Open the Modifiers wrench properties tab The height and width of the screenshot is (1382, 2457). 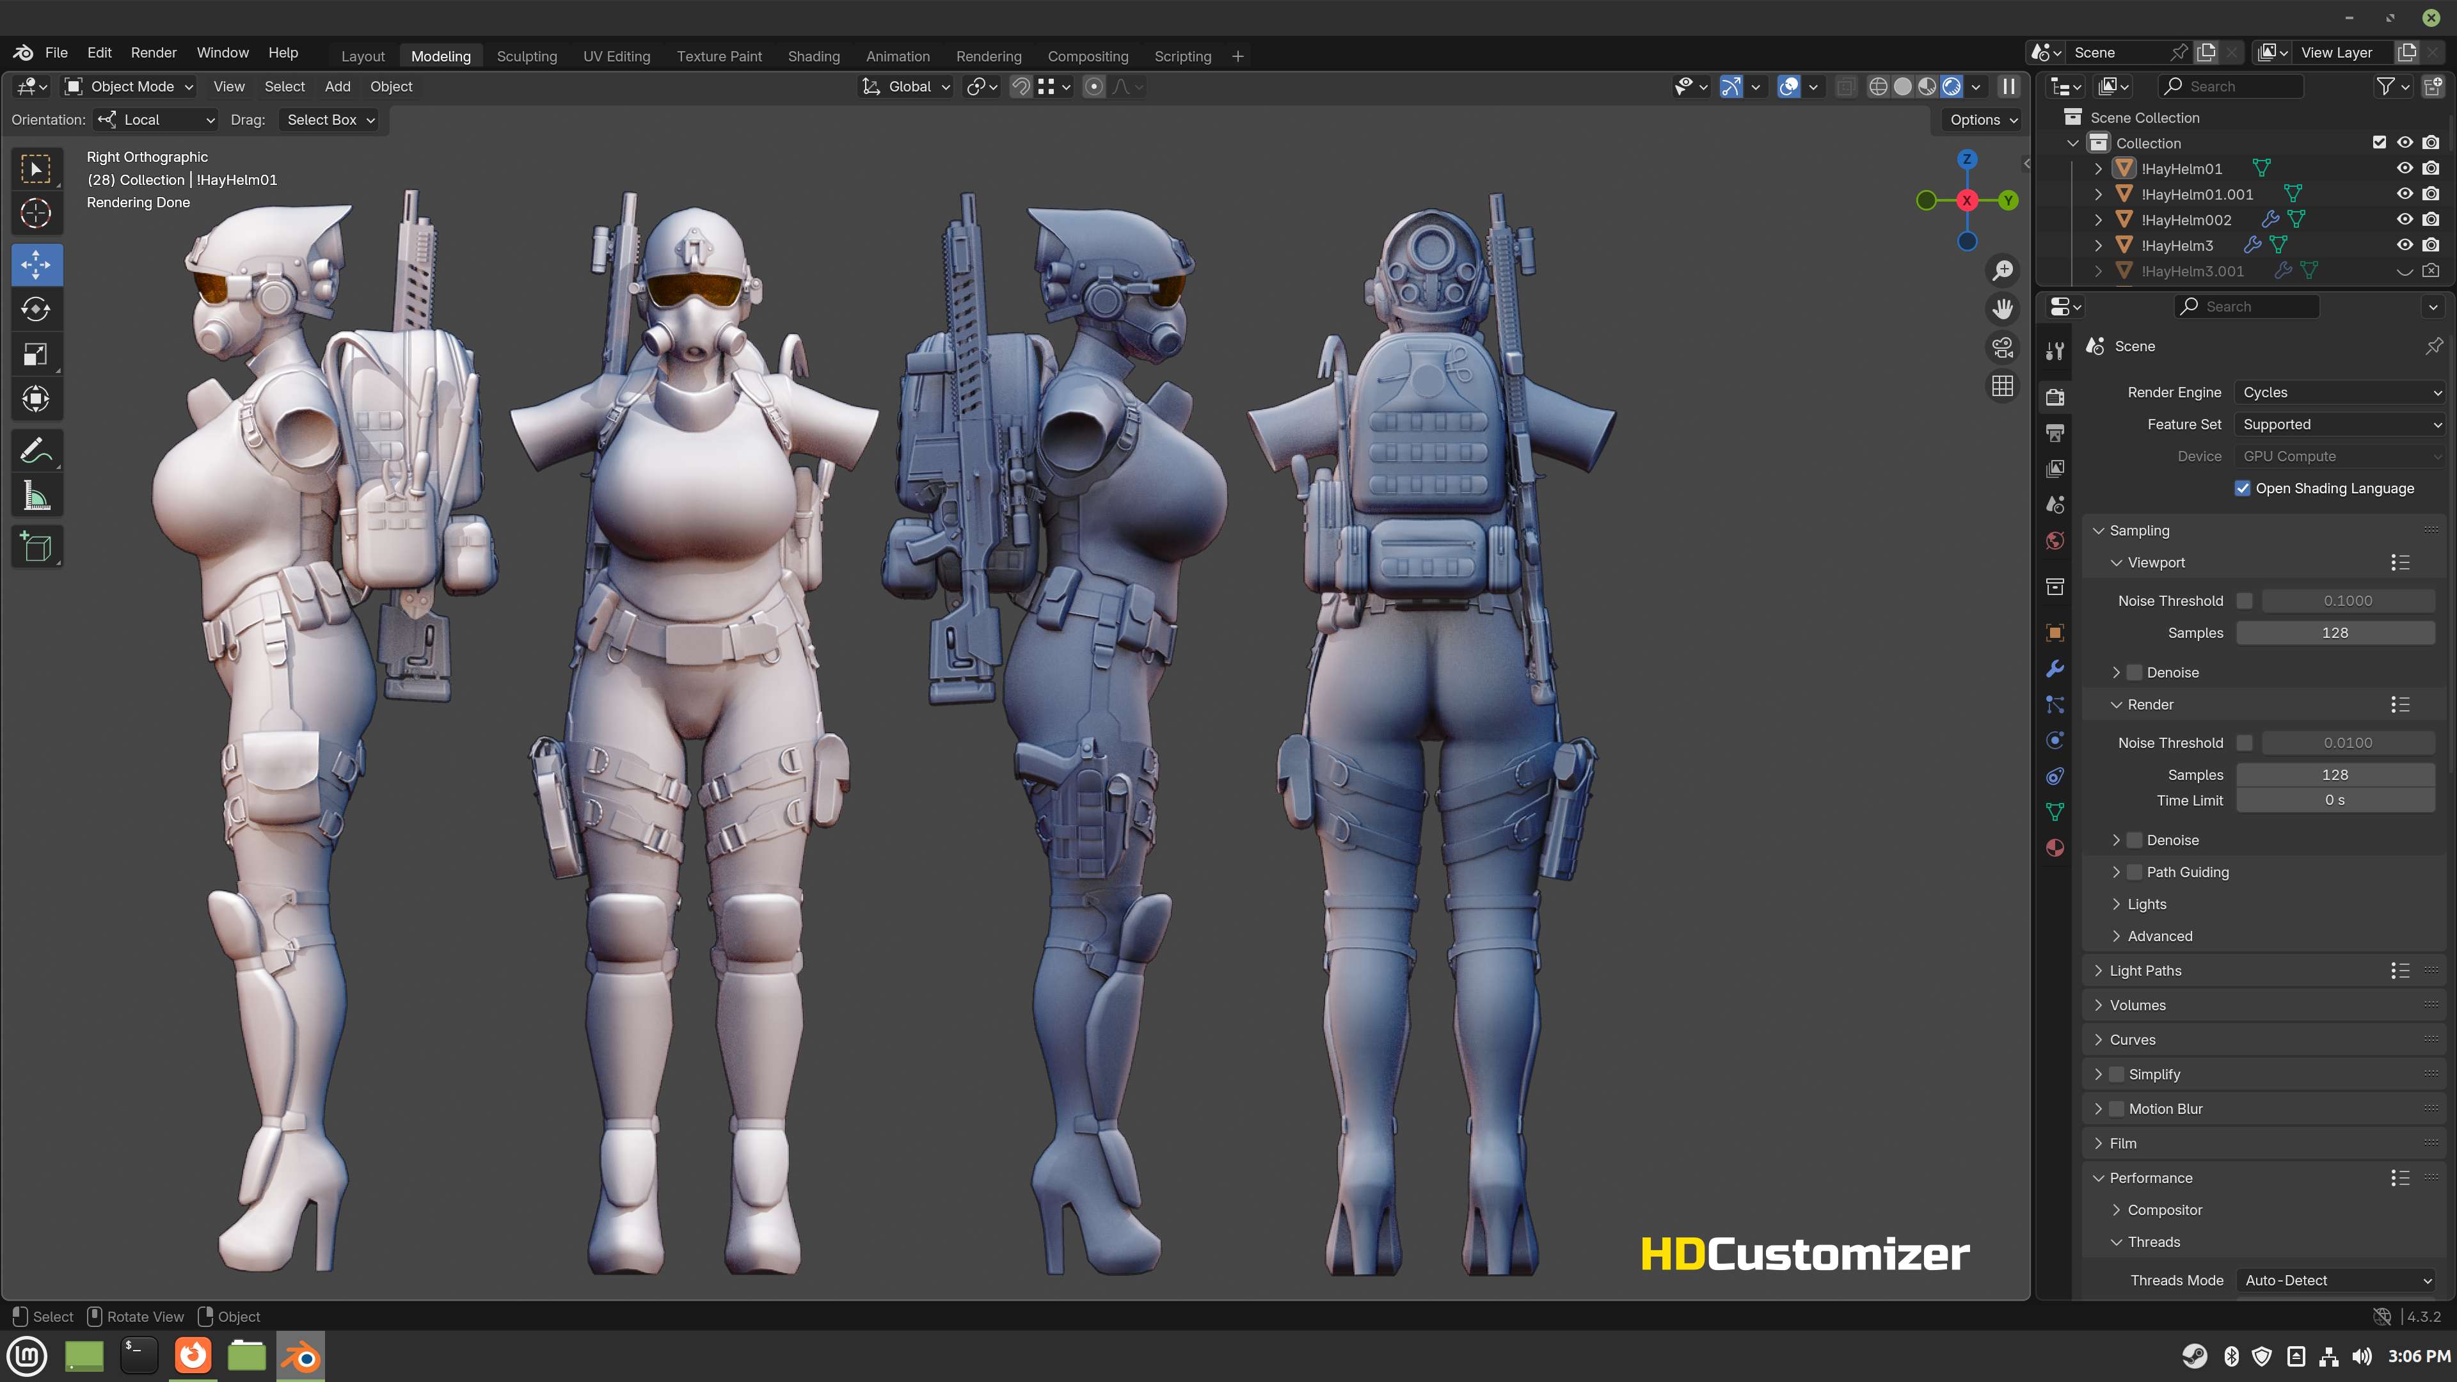point(2055,669)
